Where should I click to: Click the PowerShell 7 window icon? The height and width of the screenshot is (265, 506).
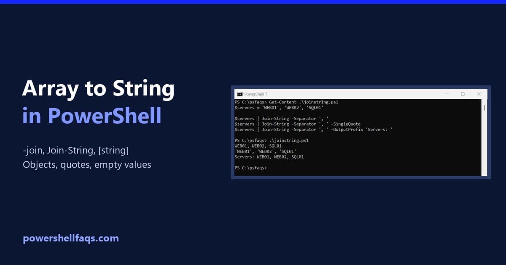[x=240, y=94]
